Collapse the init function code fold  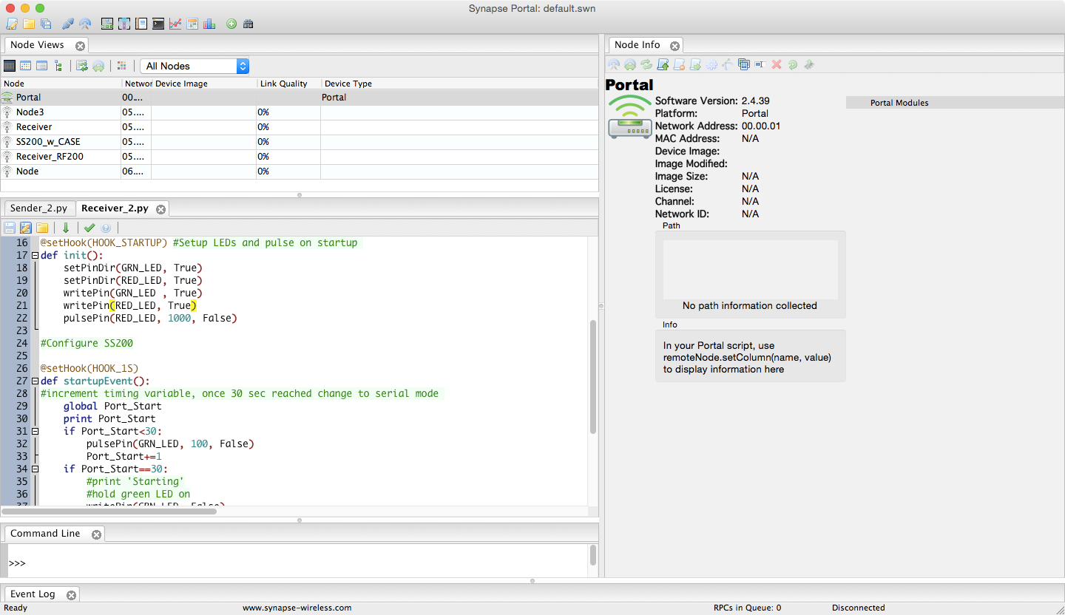[x=35, y=256]
